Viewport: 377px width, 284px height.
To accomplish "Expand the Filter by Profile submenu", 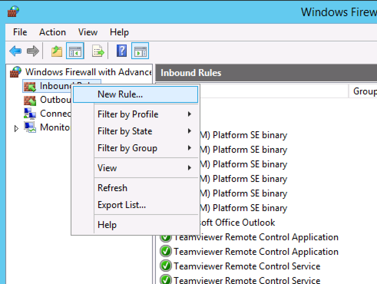I will (128, 114).
